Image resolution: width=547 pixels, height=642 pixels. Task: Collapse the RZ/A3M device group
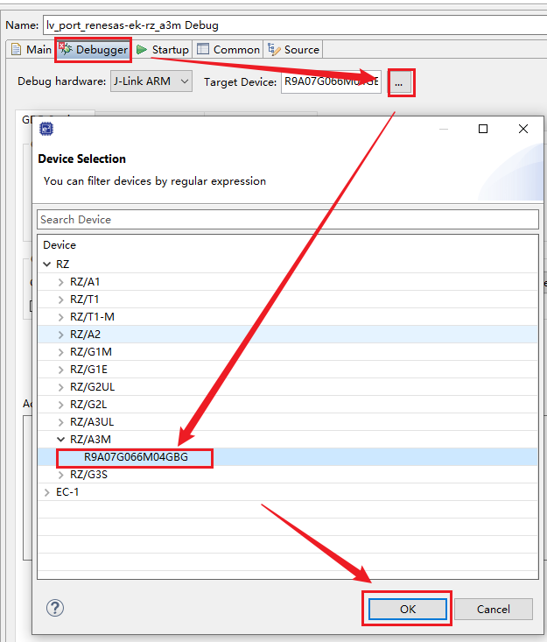point(60,439)
